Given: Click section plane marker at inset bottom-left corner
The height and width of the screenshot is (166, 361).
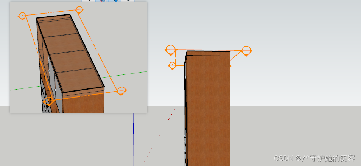Looking at the screenshot, I should [x=48, y=101].
